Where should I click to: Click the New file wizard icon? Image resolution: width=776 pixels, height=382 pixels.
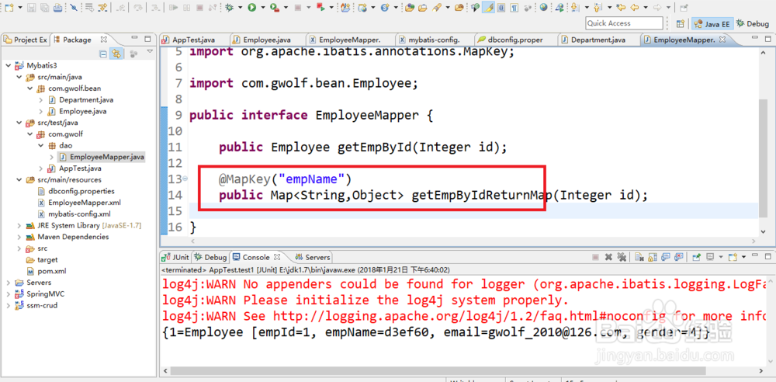pos(9,8)
